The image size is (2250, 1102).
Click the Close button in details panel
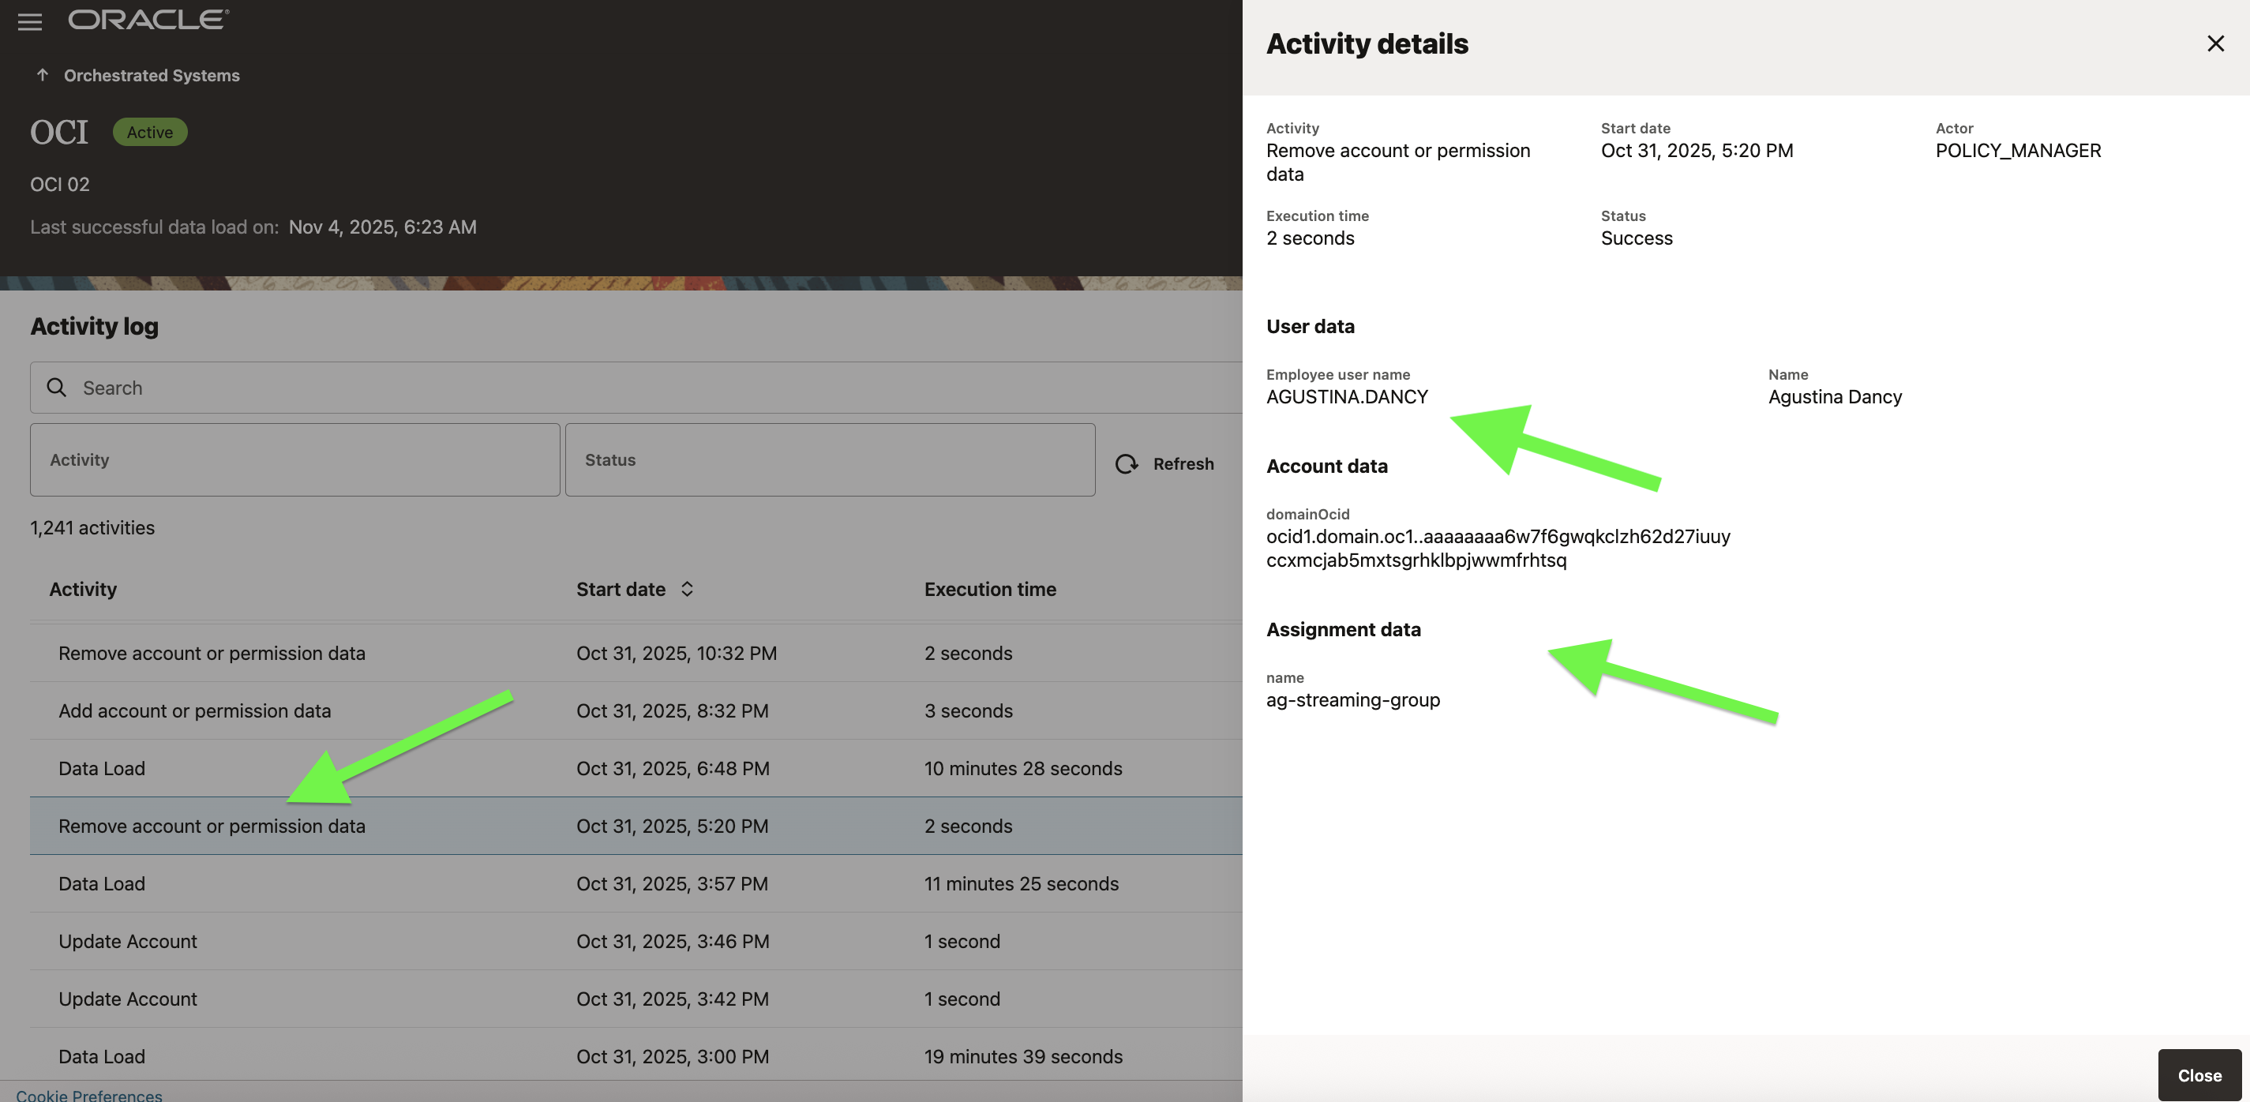tap(2199, 1075)
